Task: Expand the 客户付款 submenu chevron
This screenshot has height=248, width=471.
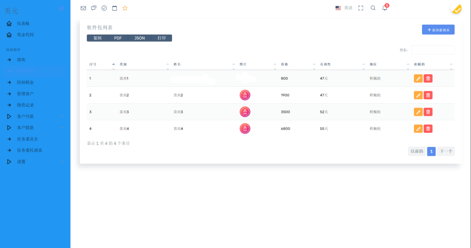Action: pos(62,116)
